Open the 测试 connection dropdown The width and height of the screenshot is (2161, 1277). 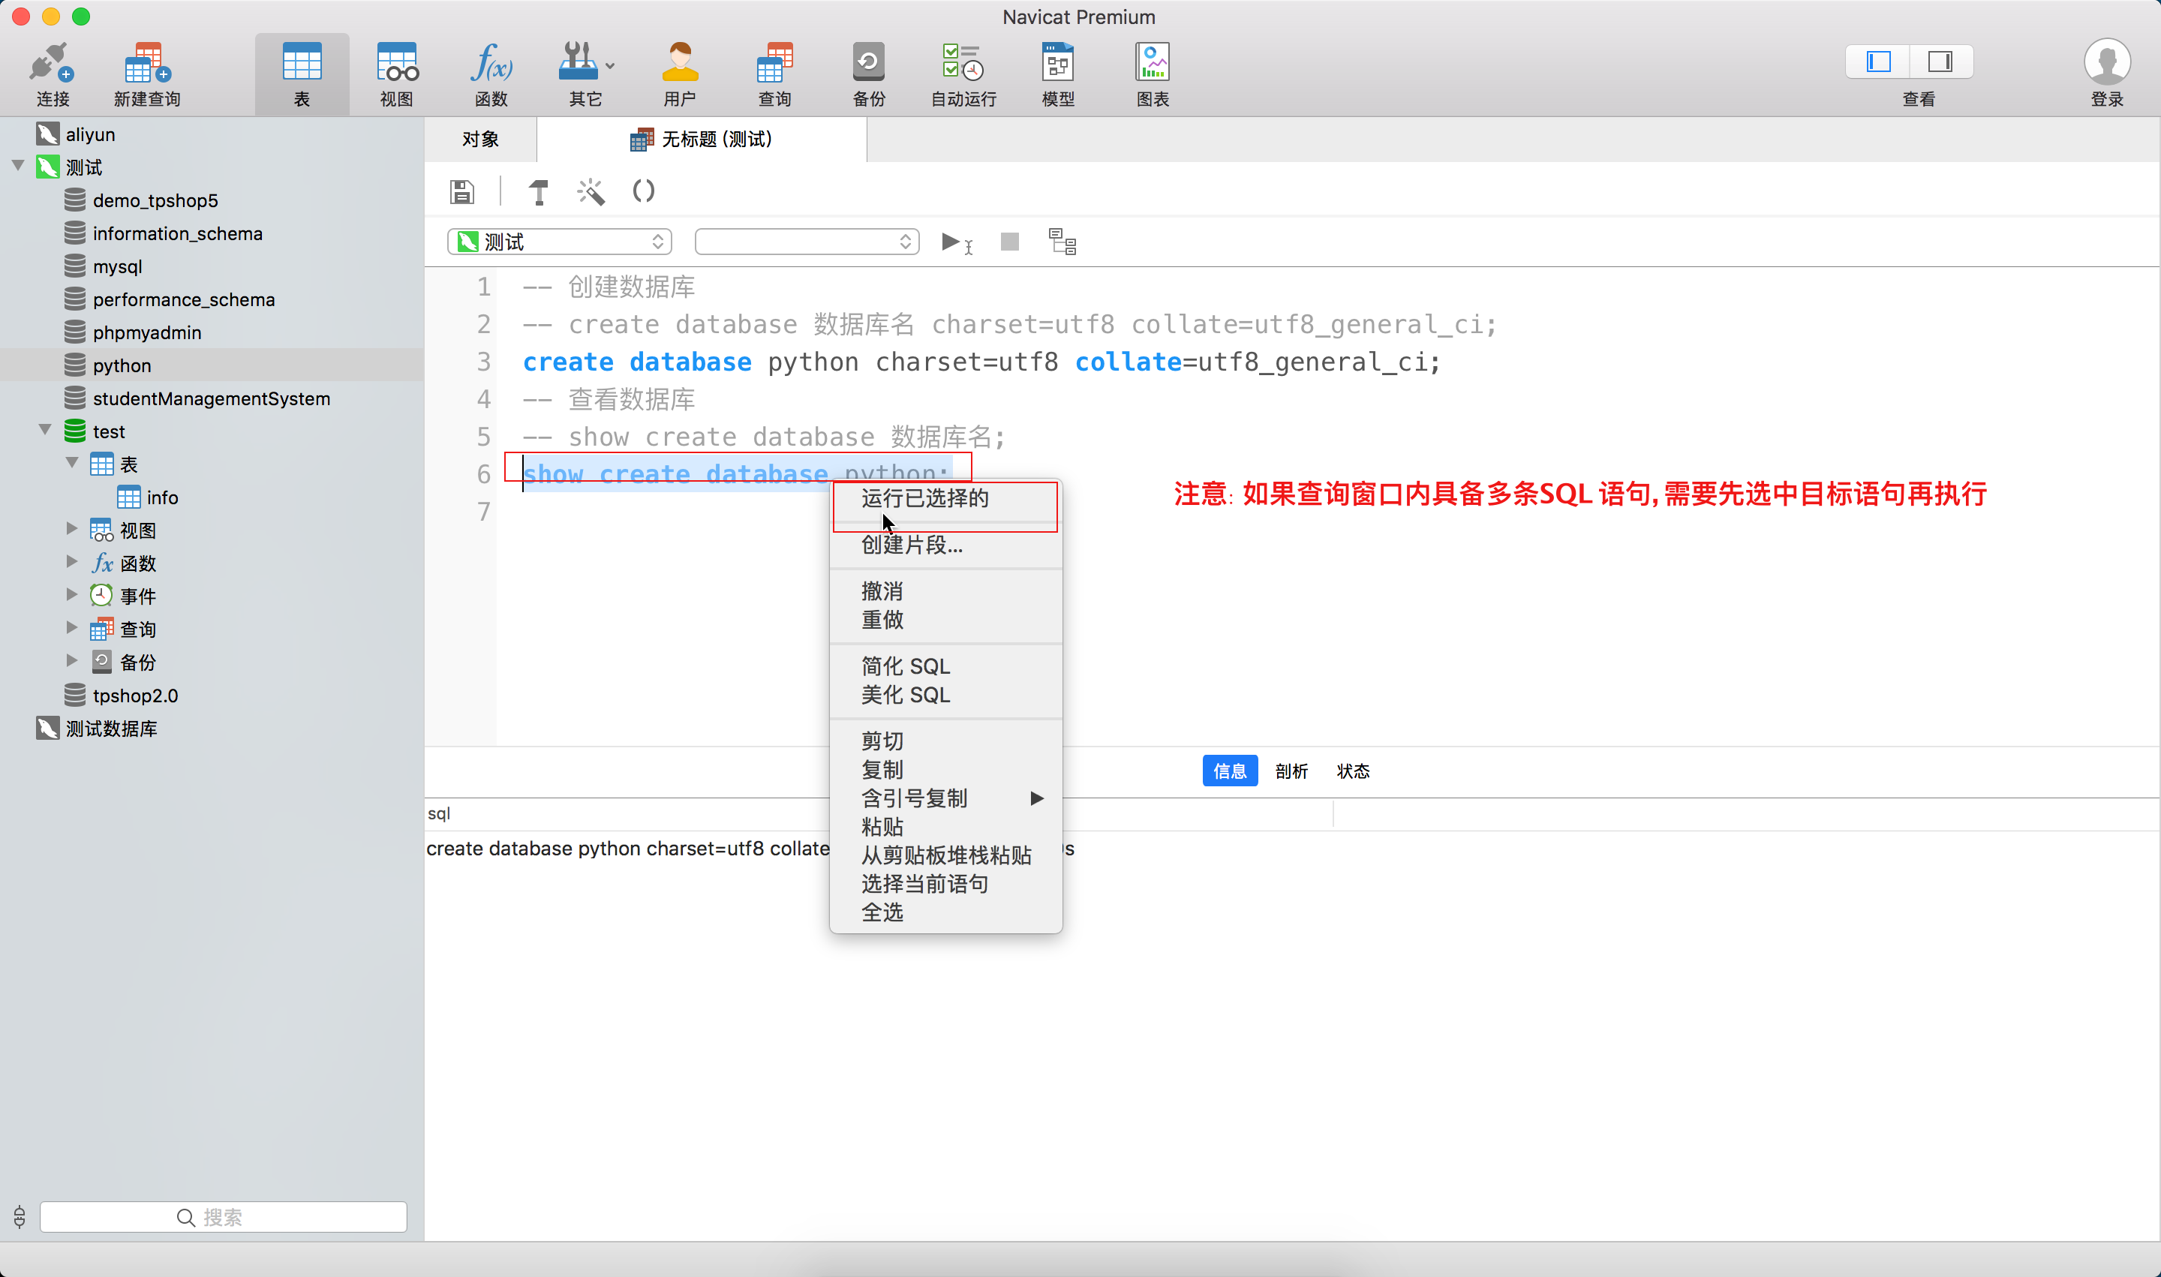[560, 242]
